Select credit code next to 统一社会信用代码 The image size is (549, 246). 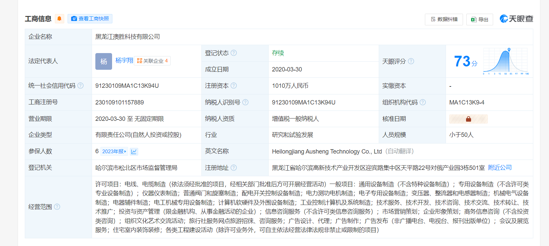click(127, 86)
